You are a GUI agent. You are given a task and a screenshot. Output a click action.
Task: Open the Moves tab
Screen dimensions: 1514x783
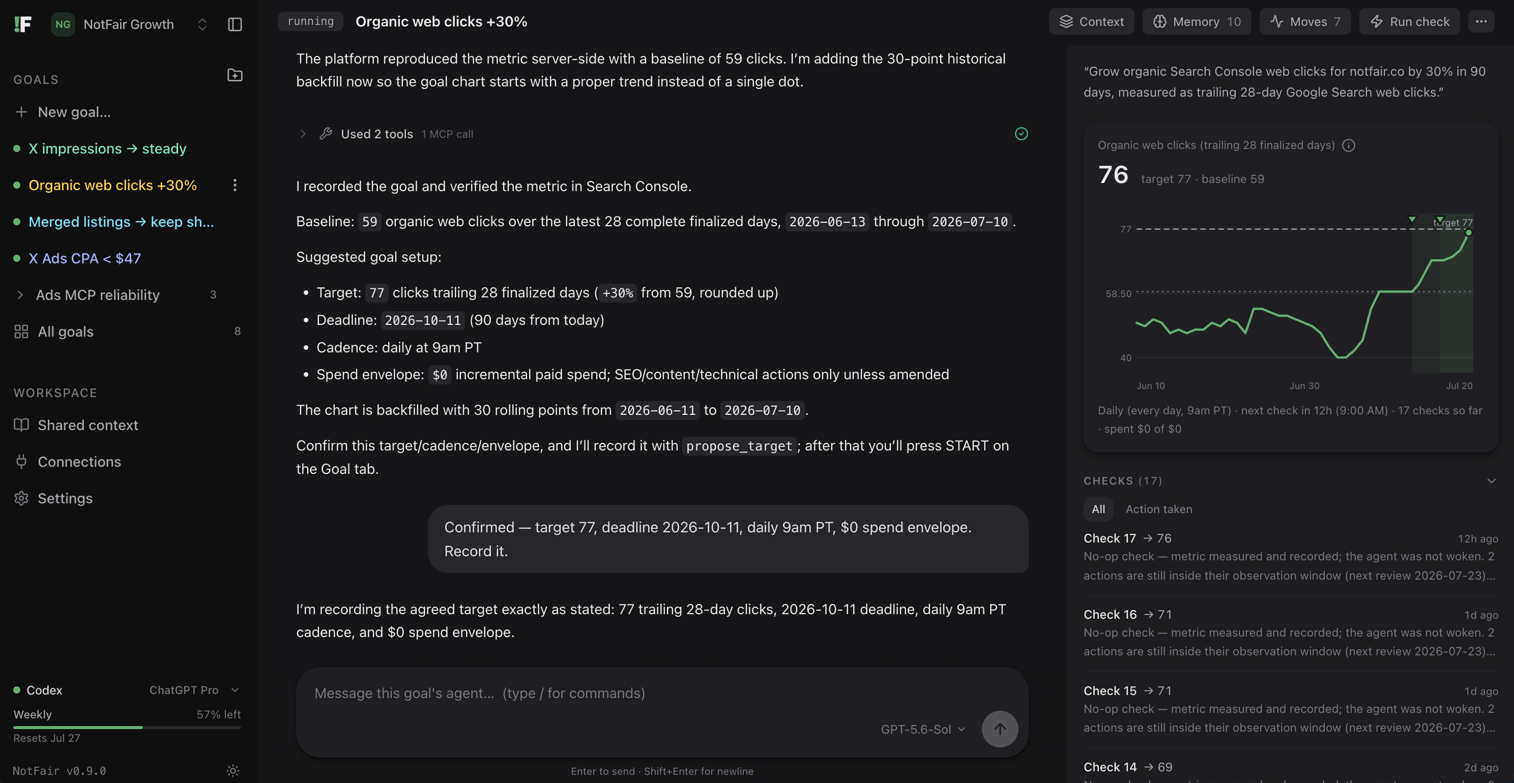[1305, 22]
